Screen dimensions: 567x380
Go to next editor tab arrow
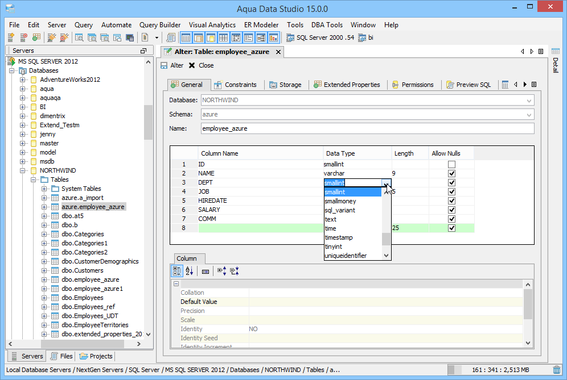(532, 51)
